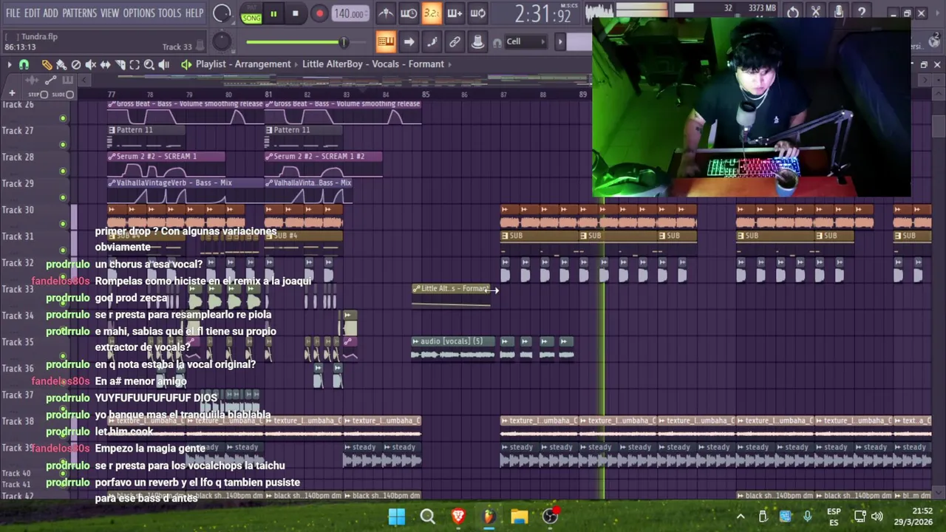Click the knob-shaped icon beside the link icon
The height and width of the screenshot is (532, 946).
[x=477, y=41]
